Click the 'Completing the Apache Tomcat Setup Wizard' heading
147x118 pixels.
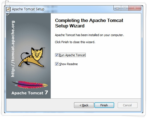click(x=89, y=23)
